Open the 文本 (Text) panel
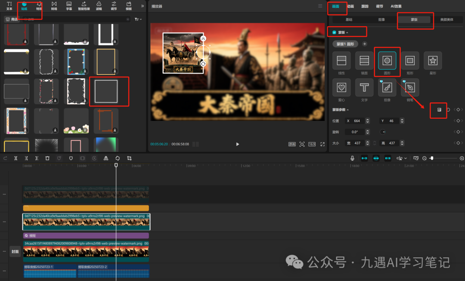465x281 pixels. click(9, 6)
